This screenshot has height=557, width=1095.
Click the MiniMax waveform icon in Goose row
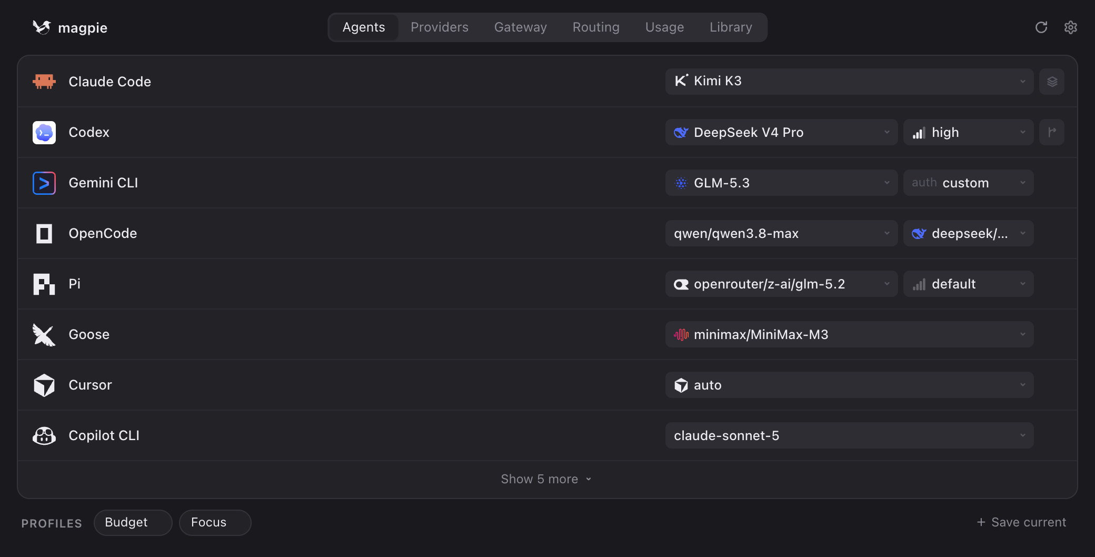point(681,334)
